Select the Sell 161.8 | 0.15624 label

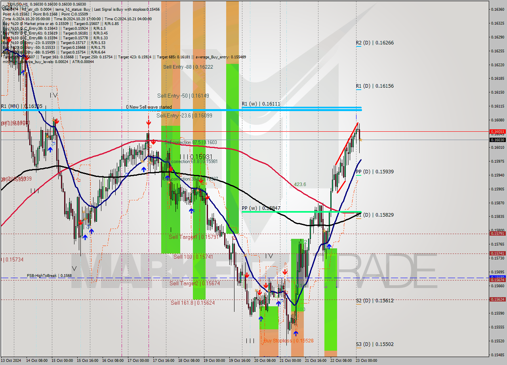(193, 303)
